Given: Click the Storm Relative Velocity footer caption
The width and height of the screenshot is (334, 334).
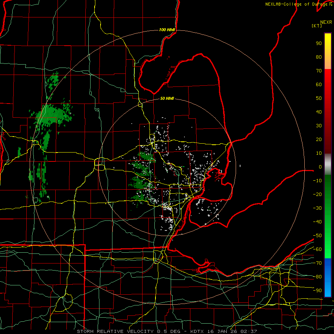Looking at the screenshot, I should point(167,331).
